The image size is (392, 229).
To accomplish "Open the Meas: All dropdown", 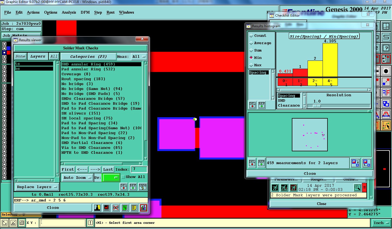I will click(139, 57).
